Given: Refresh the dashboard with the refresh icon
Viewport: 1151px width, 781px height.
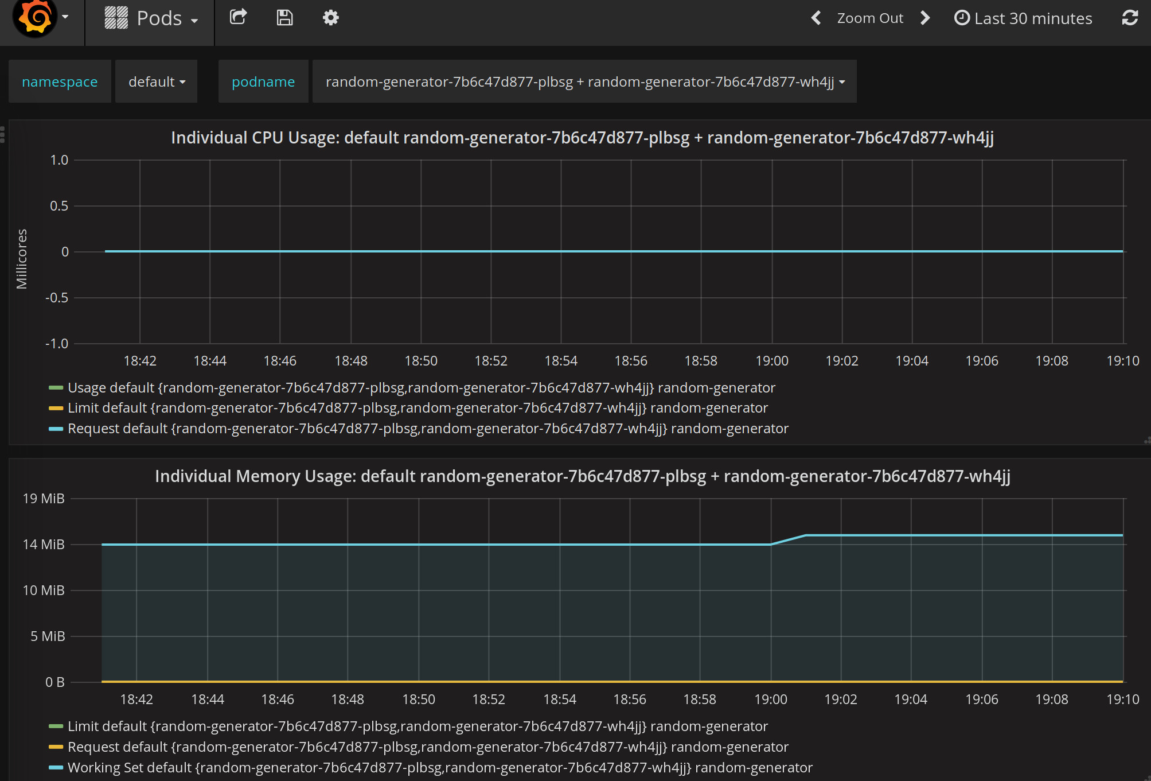Looking at the screenshot, I should pos(1130,18).
